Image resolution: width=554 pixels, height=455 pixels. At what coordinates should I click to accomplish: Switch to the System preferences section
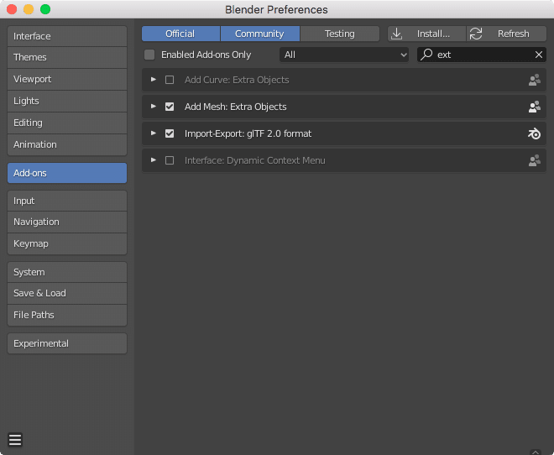(x=67, y=272)
